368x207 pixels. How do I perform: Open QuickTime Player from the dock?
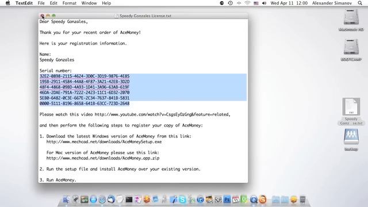(x=254, y=200)
